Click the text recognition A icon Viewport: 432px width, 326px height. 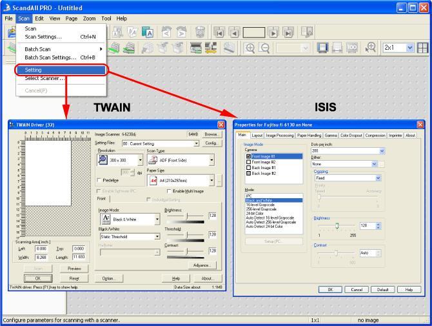[148, 32]
